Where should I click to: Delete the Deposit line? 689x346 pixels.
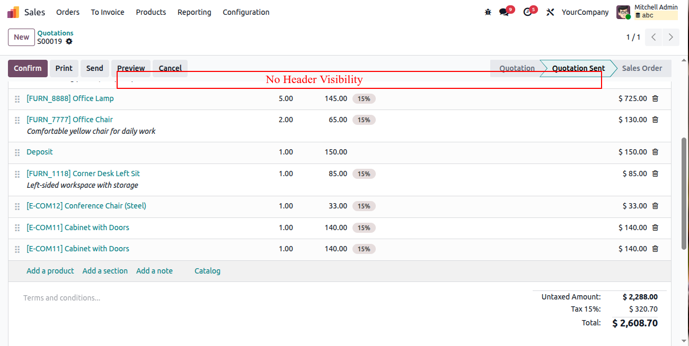(x=655, y=152)
